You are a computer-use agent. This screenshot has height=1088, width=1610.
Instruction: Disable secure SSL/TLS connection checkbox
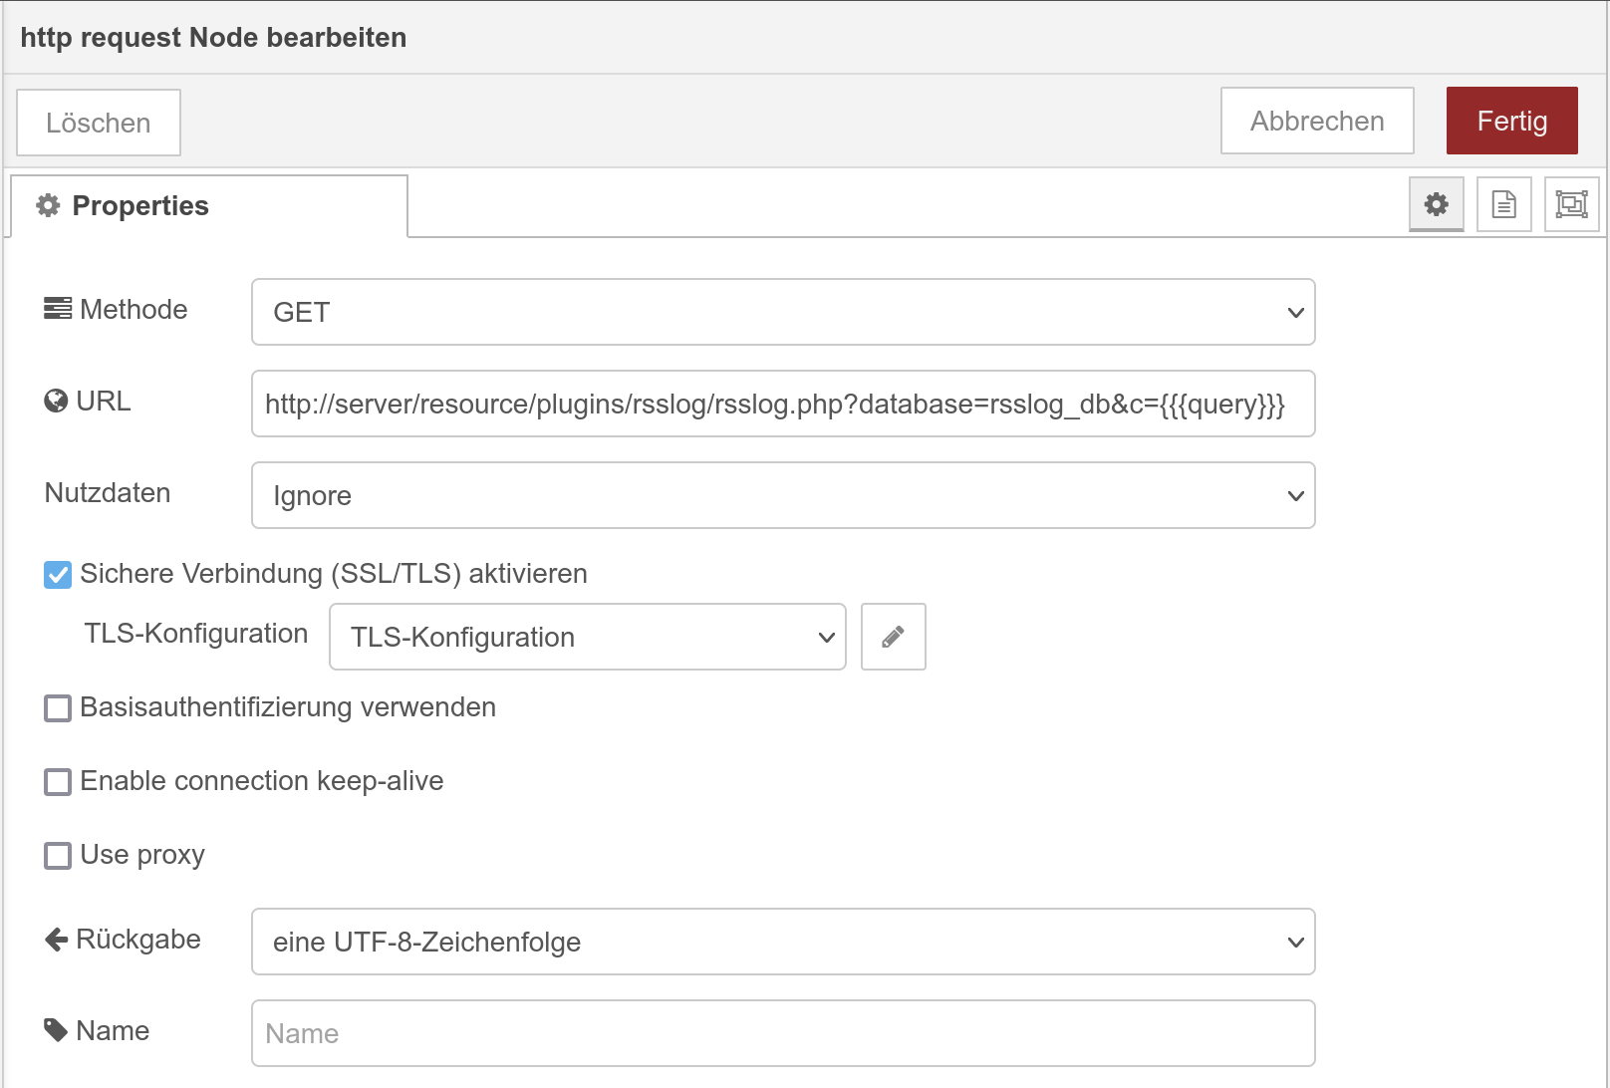click(x=58, y=575)
